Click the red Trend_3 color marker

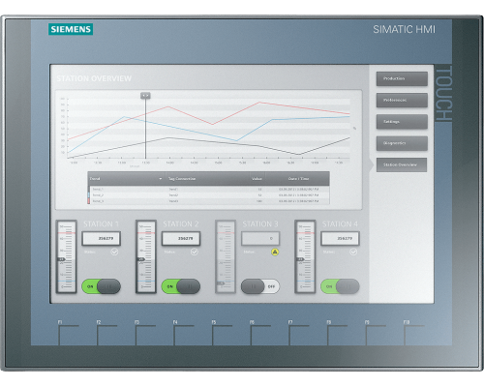point(89,201)
